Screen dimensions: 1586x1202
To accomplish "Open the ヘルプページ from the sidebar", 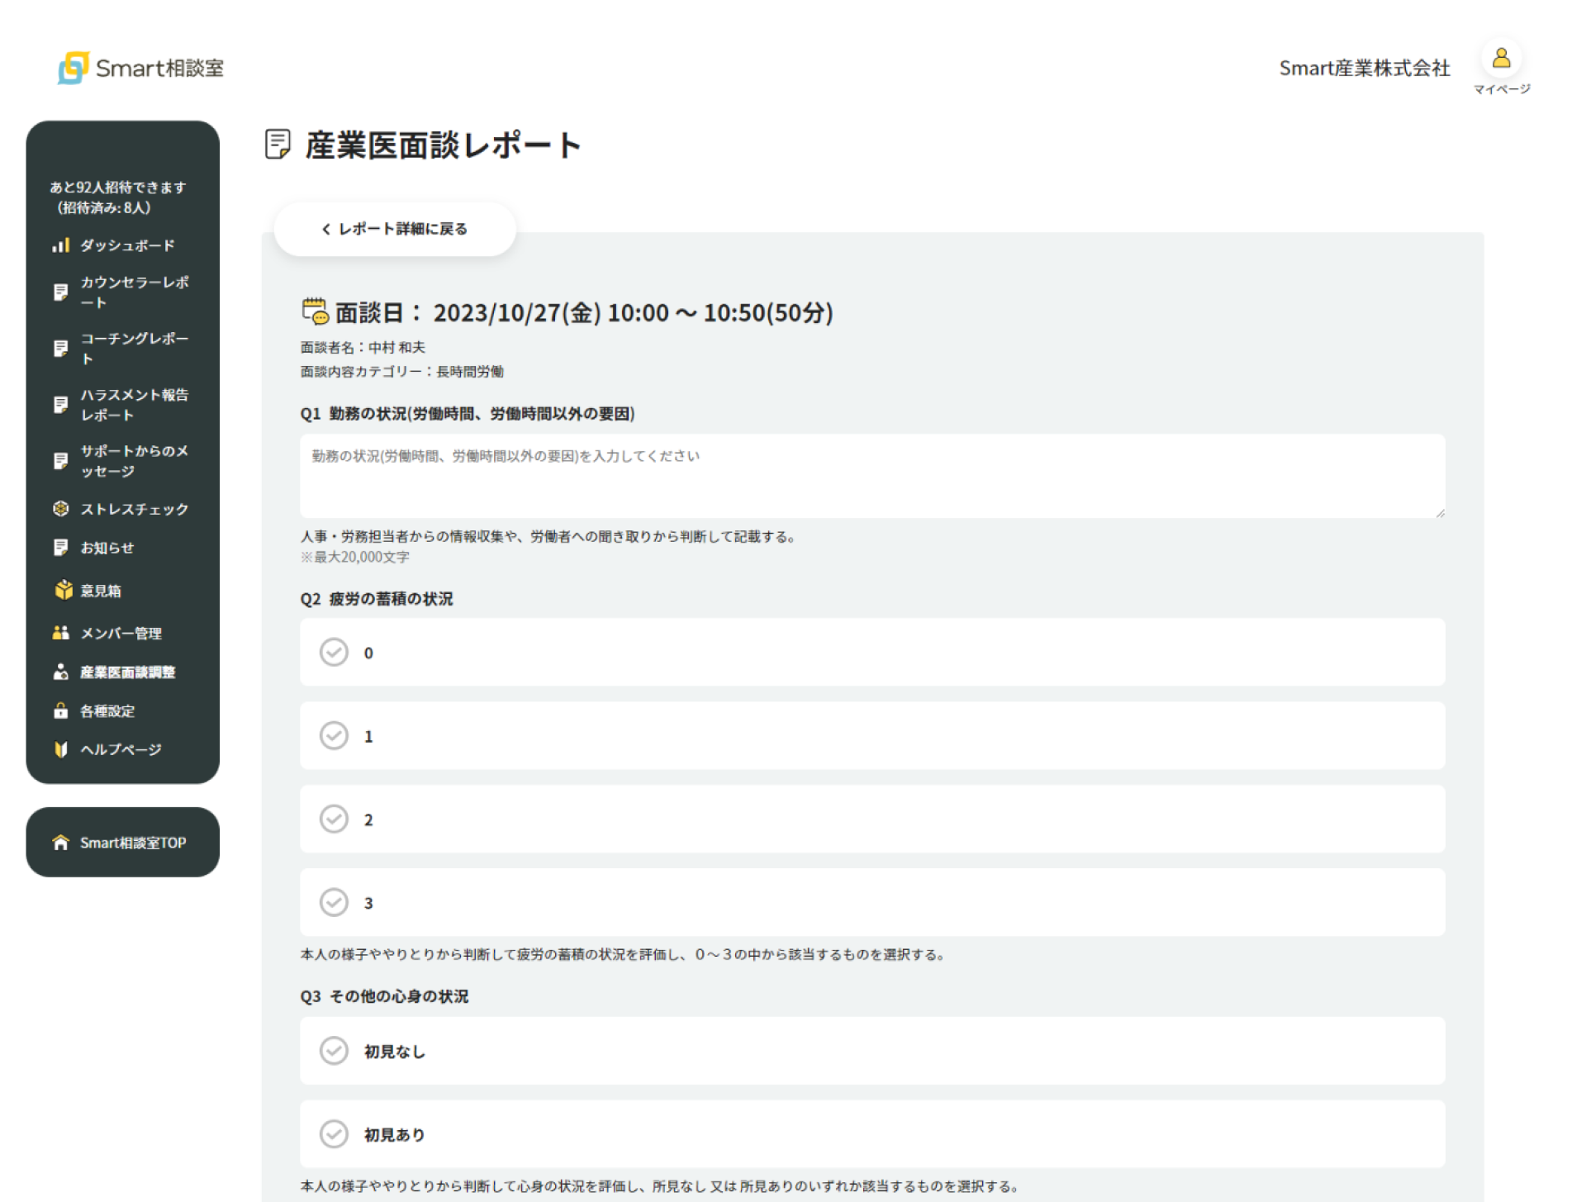I will tap(120, 749).
